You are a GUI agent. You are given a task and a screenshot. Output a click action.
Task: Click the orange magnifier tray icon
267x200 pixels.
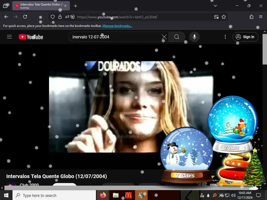coord(215,195)
